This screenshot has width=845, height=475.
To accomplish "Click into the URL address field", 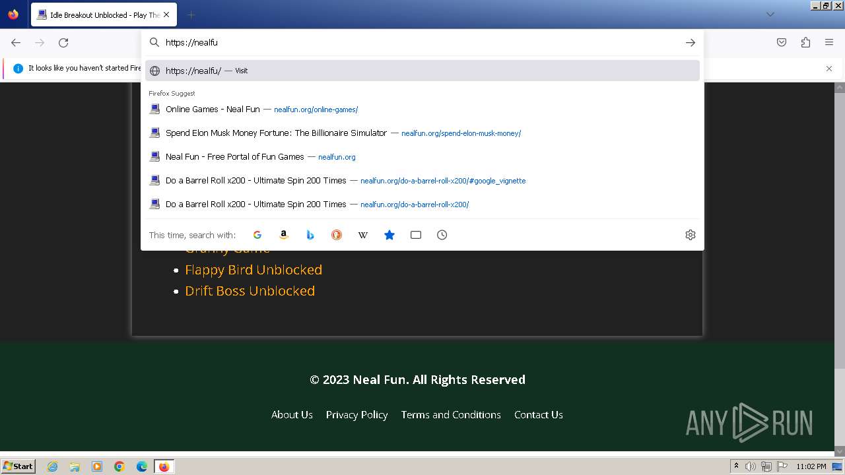I will 422,42.
